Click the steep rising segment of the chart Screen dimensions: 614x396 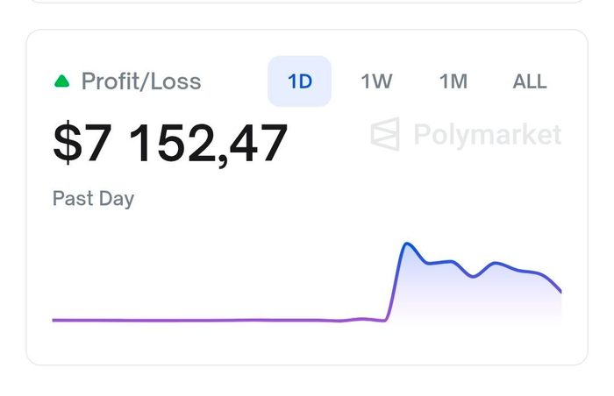(394, 280)
